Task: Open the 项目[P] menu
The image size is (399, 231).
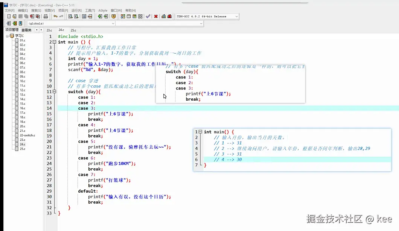Action: tap(63, 11)
